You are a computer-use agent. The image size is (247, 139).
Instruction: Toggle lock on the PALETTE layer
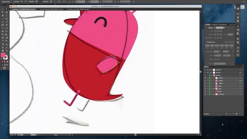208,70
